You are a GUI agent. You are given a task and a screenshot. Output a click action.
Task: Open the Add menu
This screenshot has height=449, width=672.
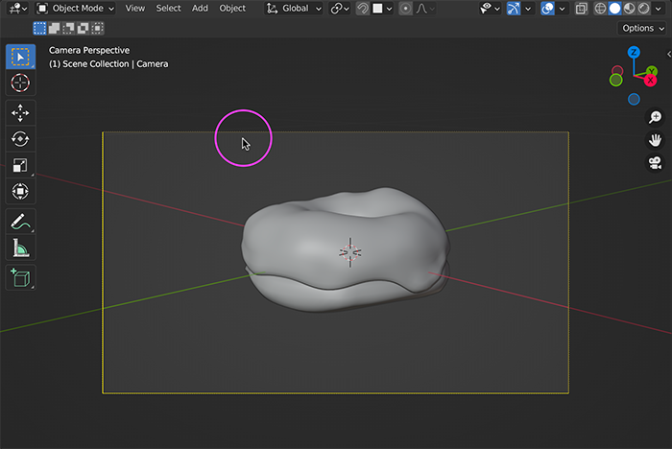tap(200, 9)
